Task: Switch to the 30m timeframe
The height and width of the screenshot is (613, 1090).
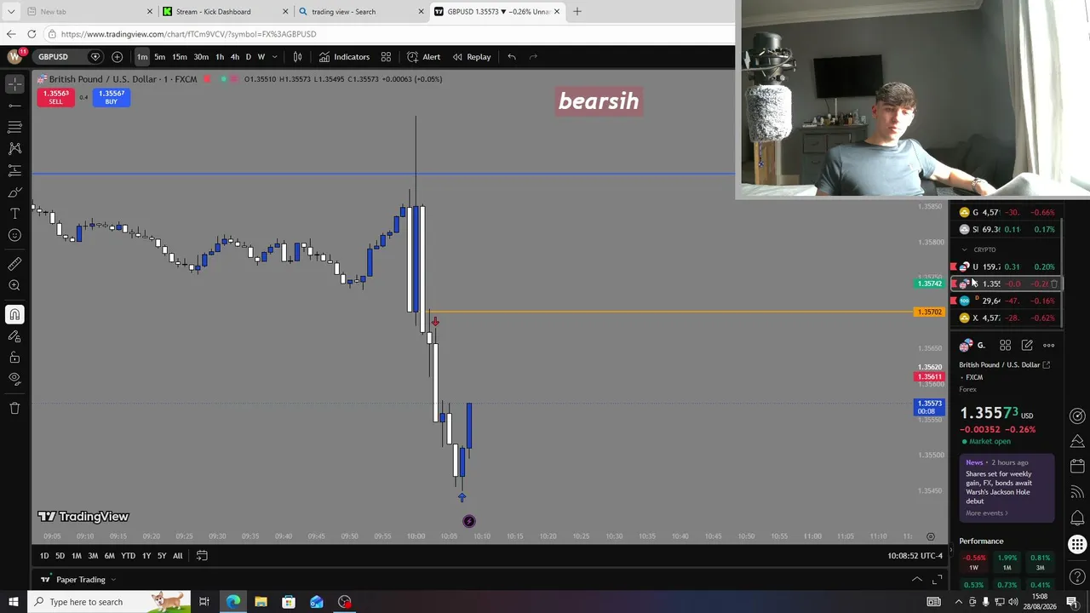Action: tap(201, 57)
